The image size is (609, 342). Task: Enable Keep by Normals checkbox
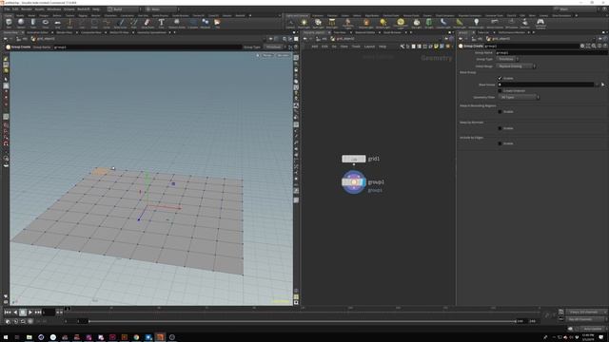coord(500,128)
